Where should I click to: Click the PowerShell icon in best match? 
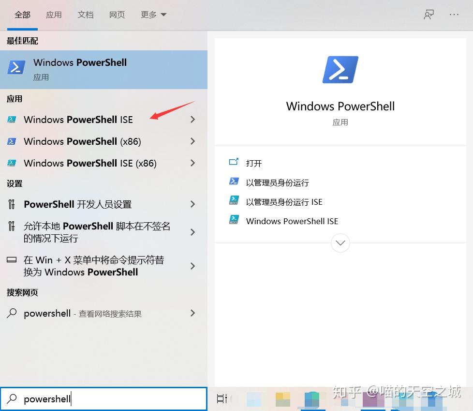[16, 67]
